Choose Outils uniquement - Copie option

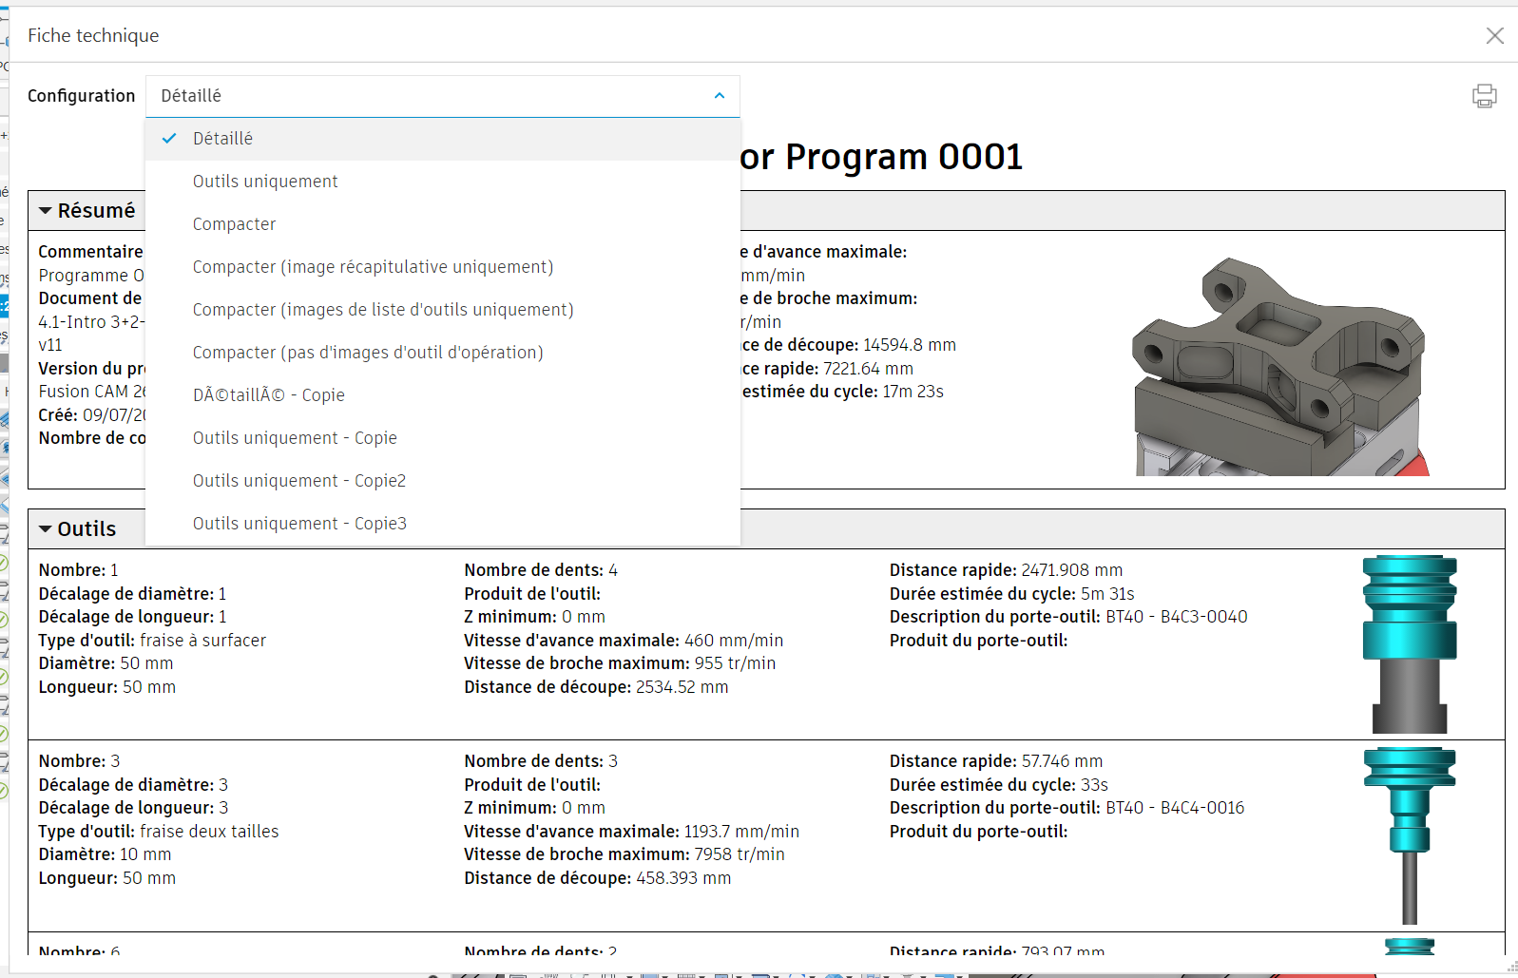click(x=295, y=438)
